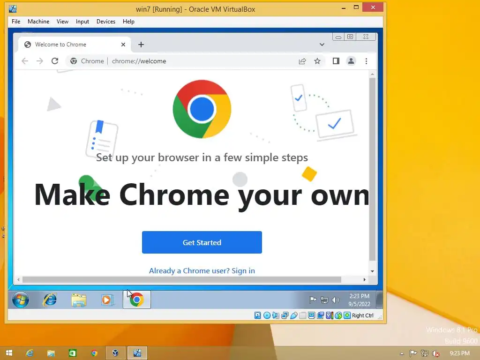This screenshot has height=360, width=480.
Task: Click the Chrome forward arrow
Action: (x=40, y=61)
